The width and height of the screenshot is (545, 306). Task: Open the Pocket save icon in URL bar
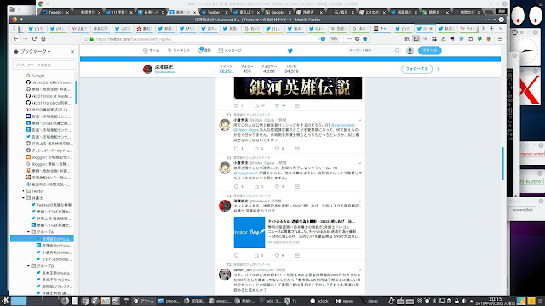coord(357,39)
